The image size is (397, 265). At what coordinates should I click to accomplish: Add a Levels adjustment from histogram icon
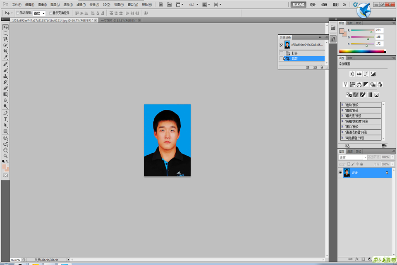tap(359, 74)
